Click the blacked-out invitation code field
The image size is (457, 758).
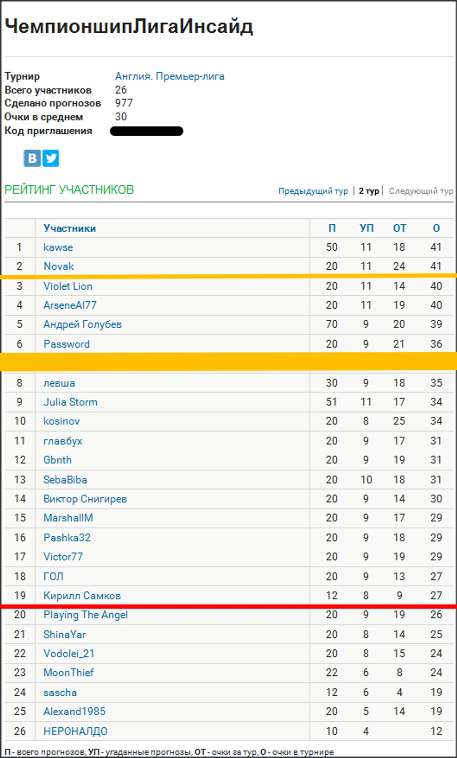(146, 131)
